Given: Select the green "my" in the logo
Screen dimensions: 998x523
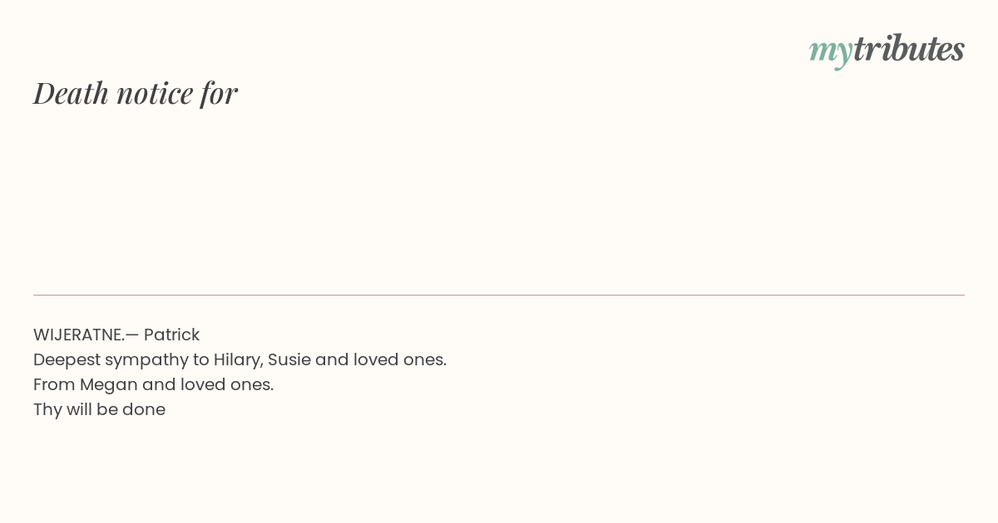Looking at the screenshot, I should [x=830, y=52].
